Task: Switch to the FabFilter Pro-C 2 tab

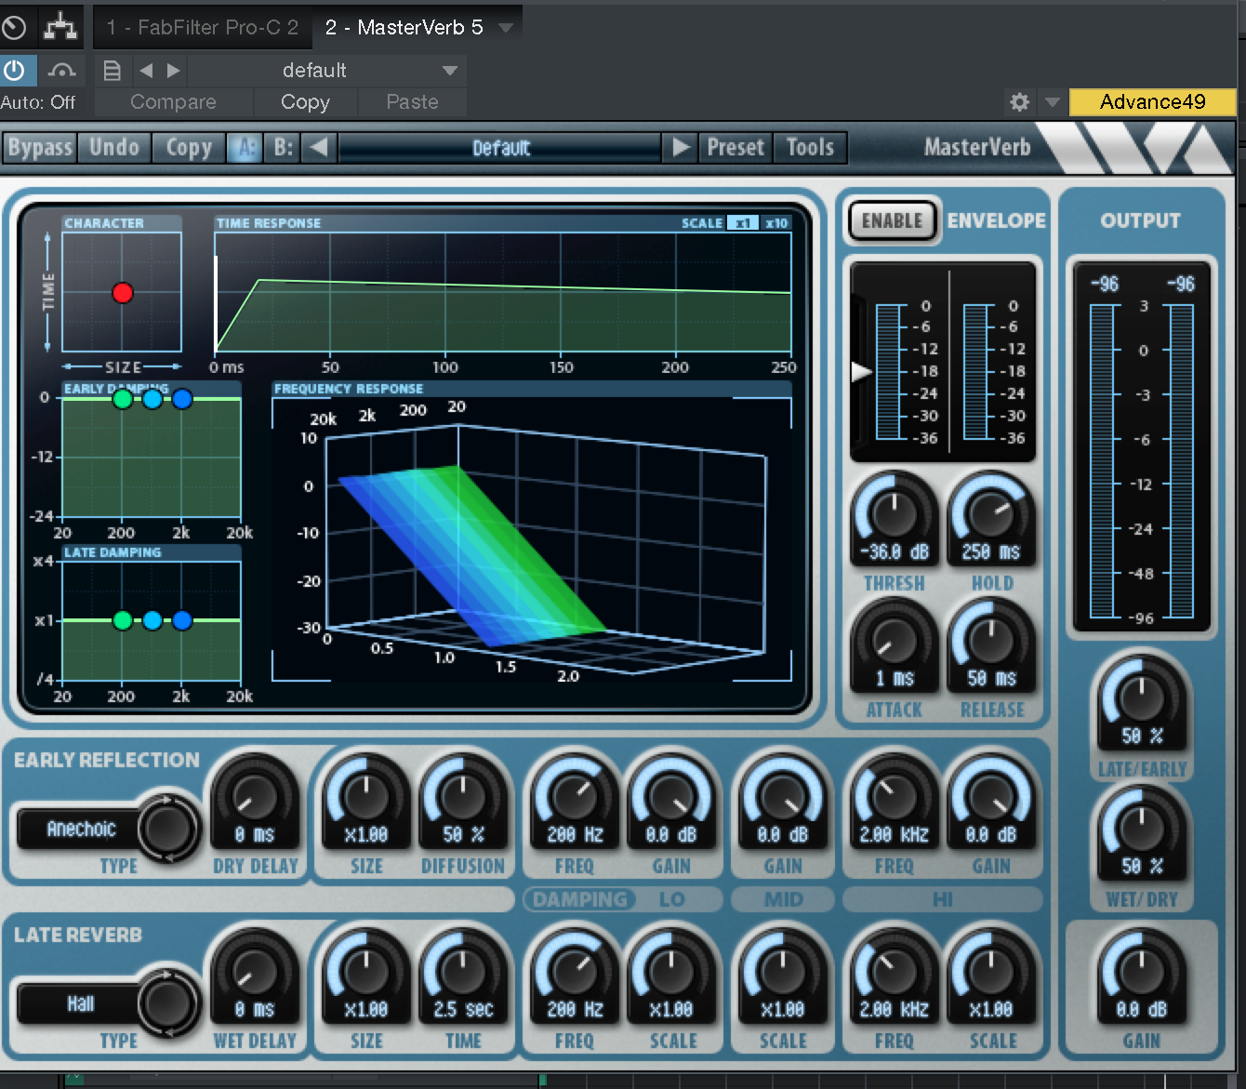Action: (x=202, y=27)
